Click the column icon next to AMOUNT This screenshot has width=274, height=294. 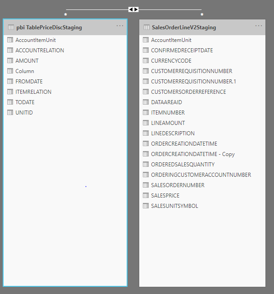tap(10, 60)
